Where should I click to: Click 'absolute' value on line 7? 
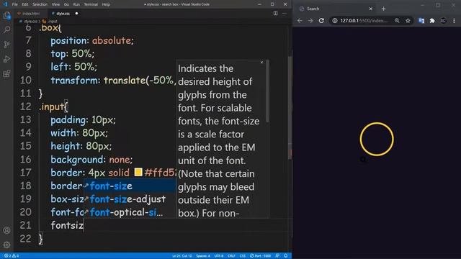coord(112,40)
